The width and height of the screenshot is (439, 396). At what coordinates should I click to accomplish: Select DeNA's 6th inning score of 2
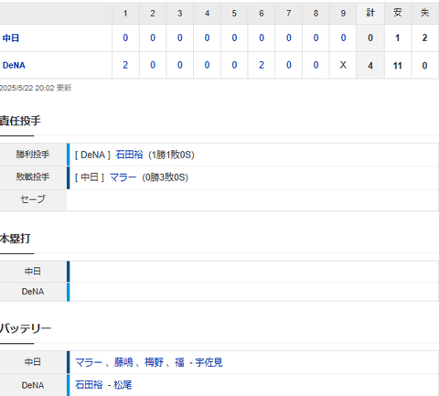pos(262,65)
